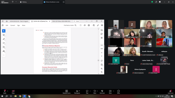
Task: Click Leave room in Zoom
Action: 171,92
